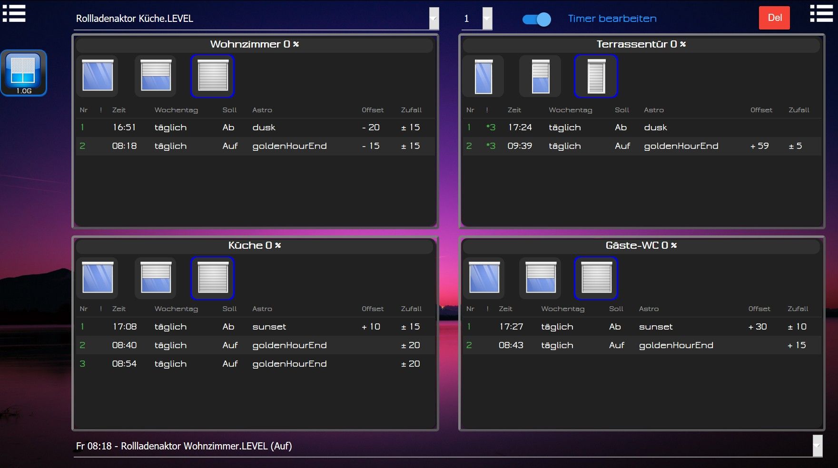Select half-closed shutter icon in Terrassentür
The height and width of the screenshot is (468, 838).
[x=540, y=76]
